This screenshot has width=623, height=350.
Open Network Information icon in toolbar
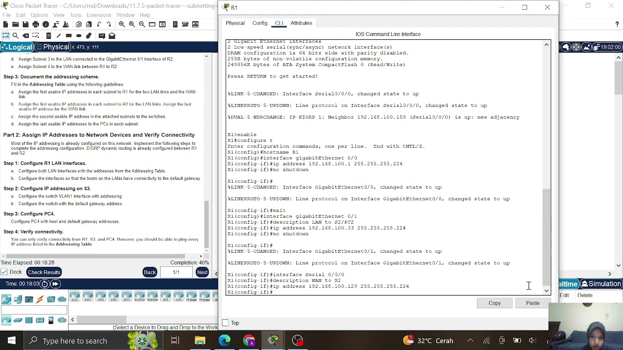click(46, 24)
